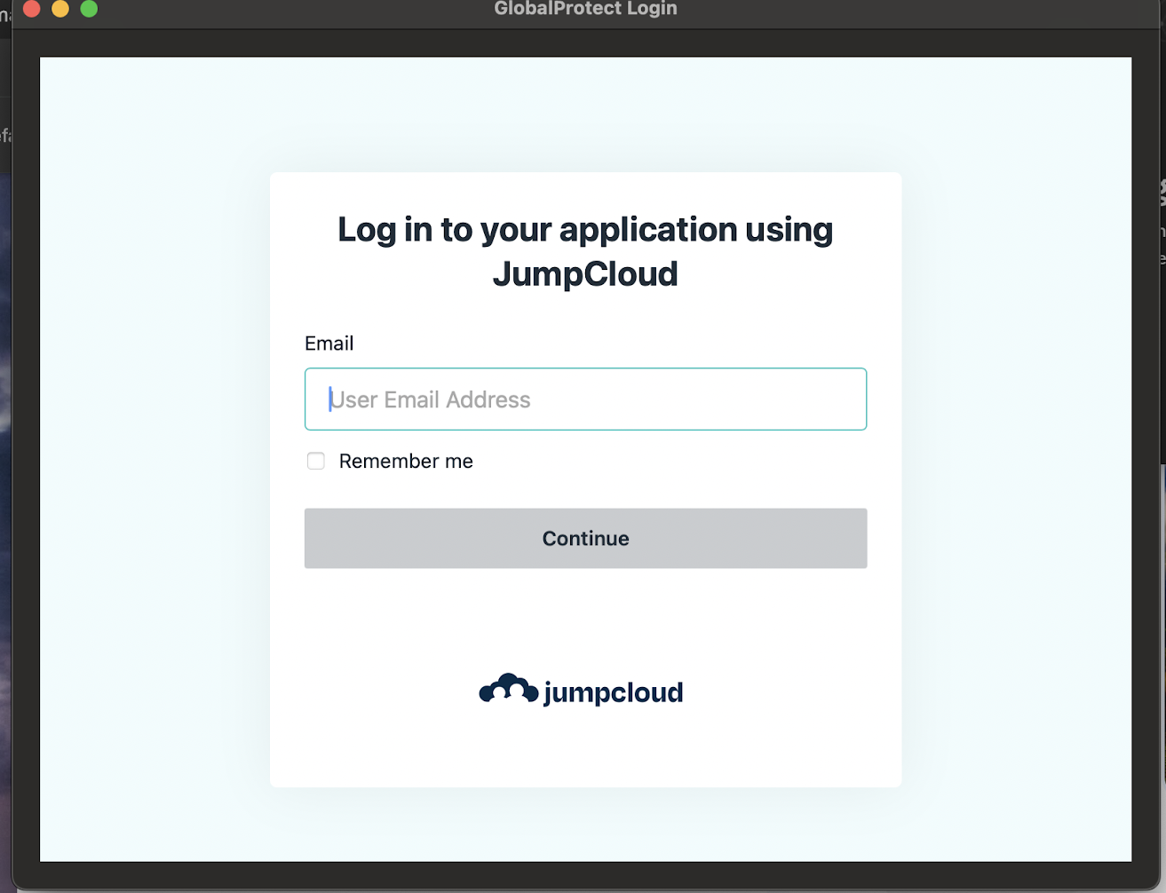The height and width of the screenshot is (893, 1166).
Task: Click the login heading mentioning JumpCloud
Action: tap(585, 251)
